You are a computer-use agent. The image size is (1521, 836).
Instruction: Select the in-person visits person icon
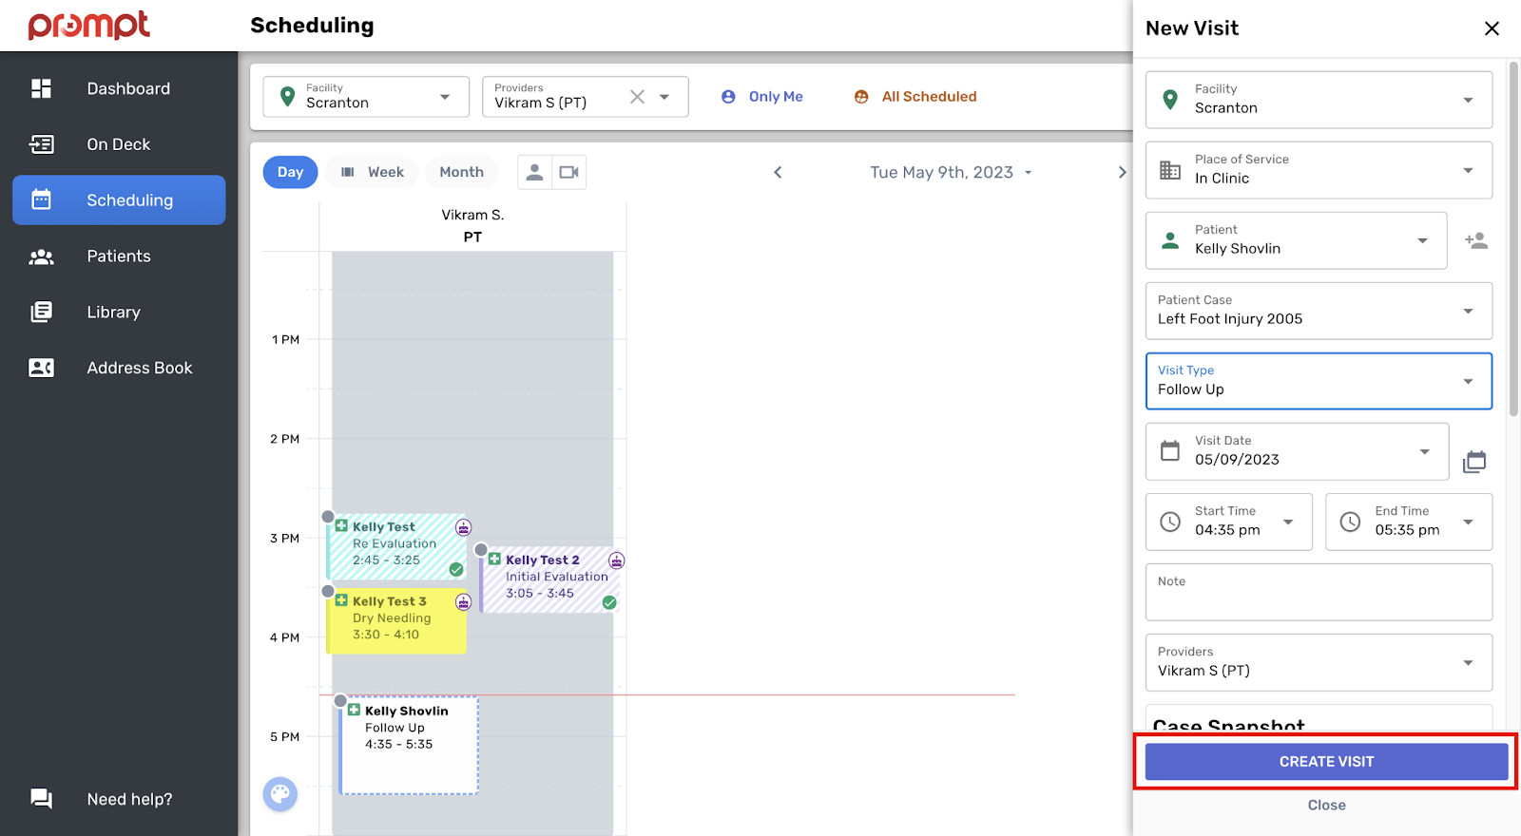[x=534, y=172]
